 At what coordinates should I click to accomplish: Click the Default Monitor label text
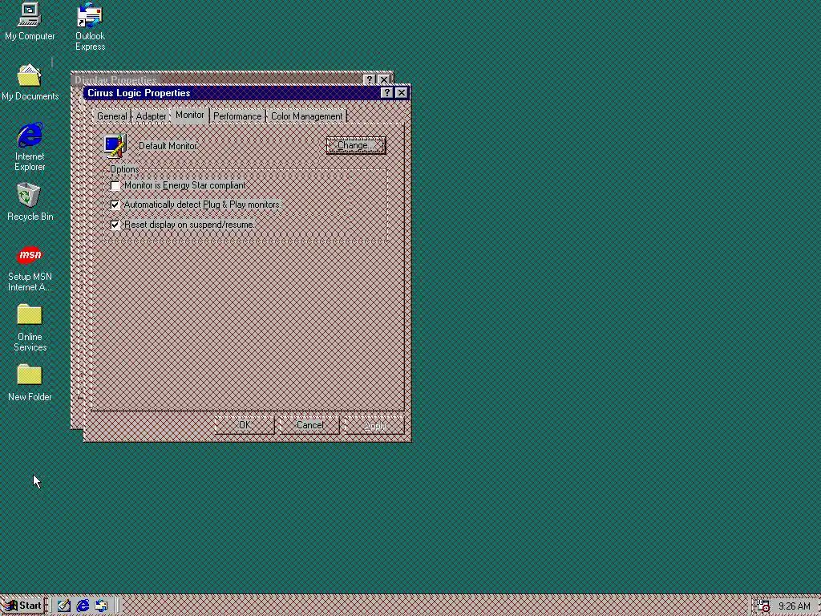(168, 146)
